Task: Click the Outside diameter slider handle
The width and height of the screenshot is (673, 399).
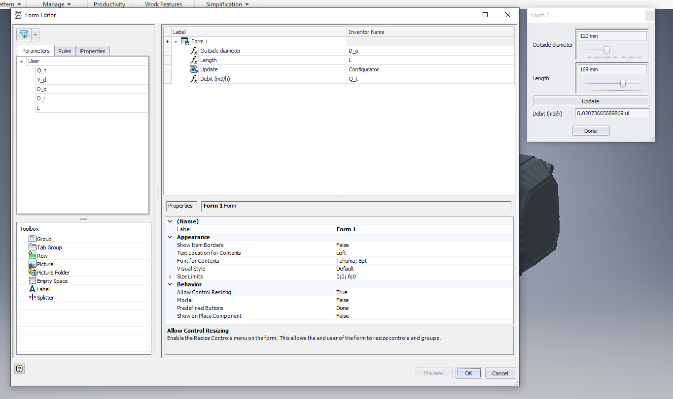Action: pyautogui.click(x=606, y=50)
